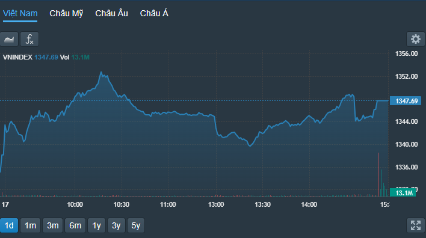Click the 13:00 time axis marker
Screen dimensions: 426x238
[216, 204]
